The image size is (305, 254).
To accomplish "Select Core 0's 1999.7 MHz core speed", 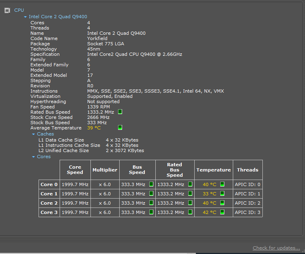I will pos(75,184).
